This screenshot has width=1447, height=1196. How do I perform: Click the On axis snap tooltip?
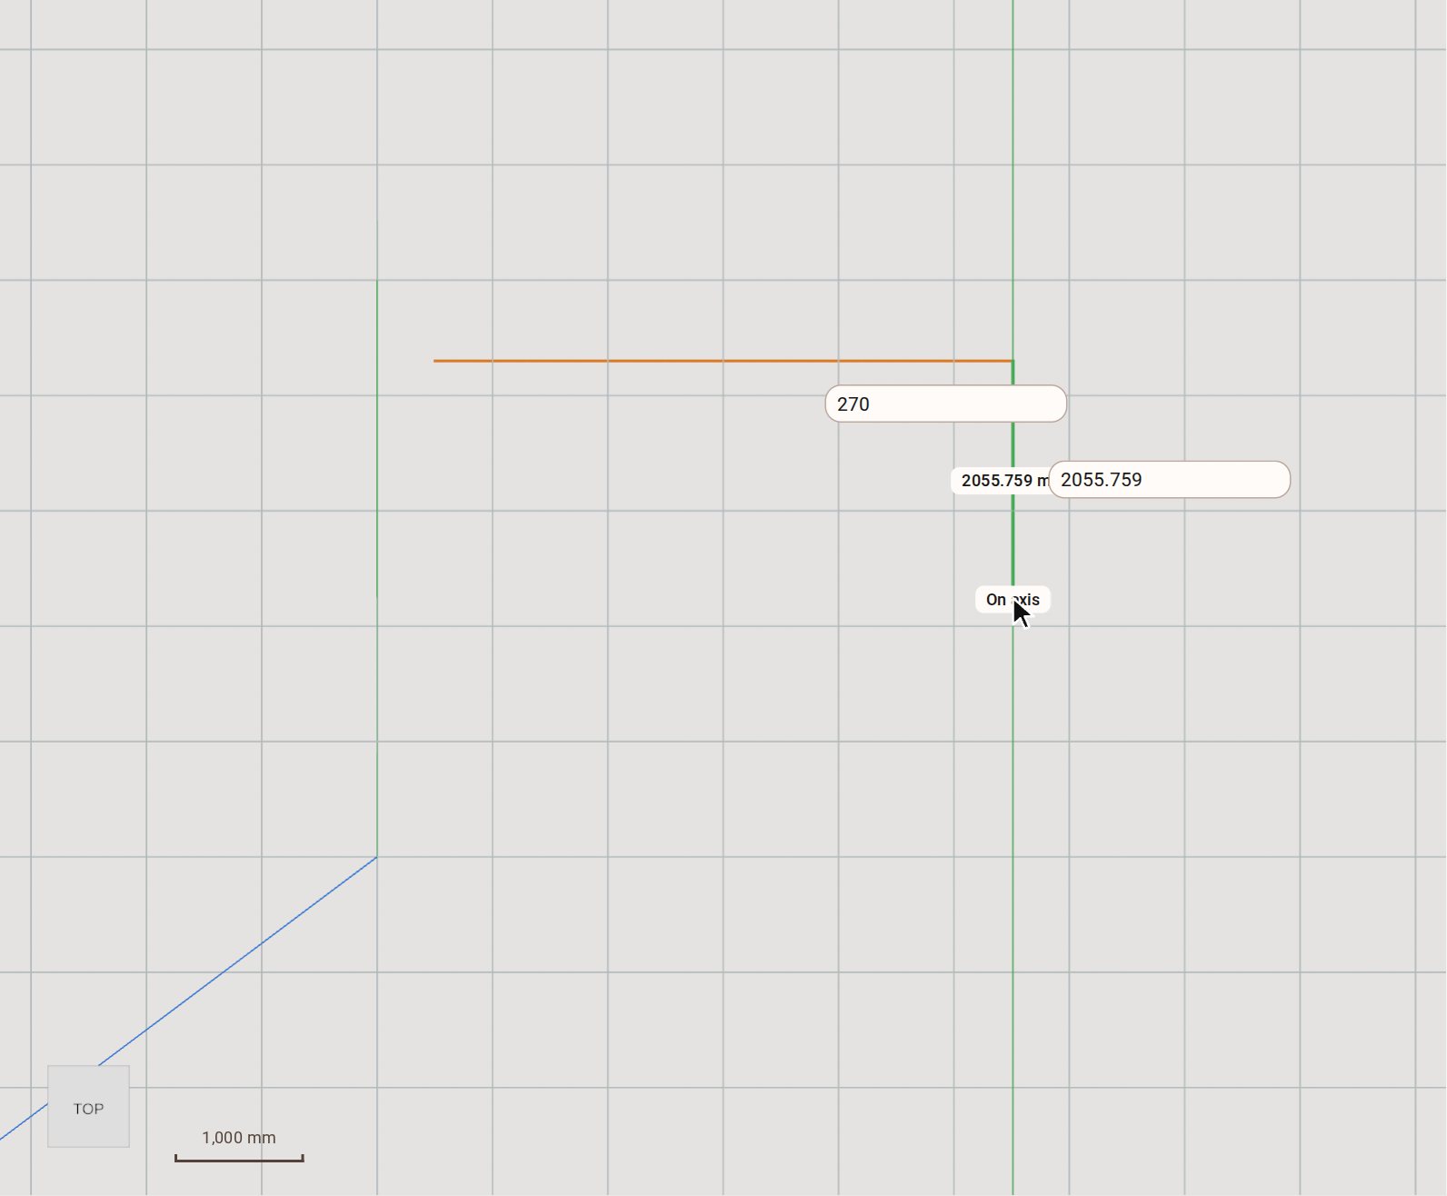point(1013,600)
